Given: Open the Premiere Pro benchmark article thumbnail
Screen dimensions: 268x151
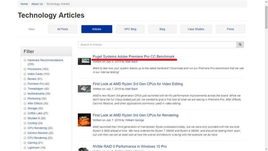Looking at the screenshot, I should (x=84, y=61).
